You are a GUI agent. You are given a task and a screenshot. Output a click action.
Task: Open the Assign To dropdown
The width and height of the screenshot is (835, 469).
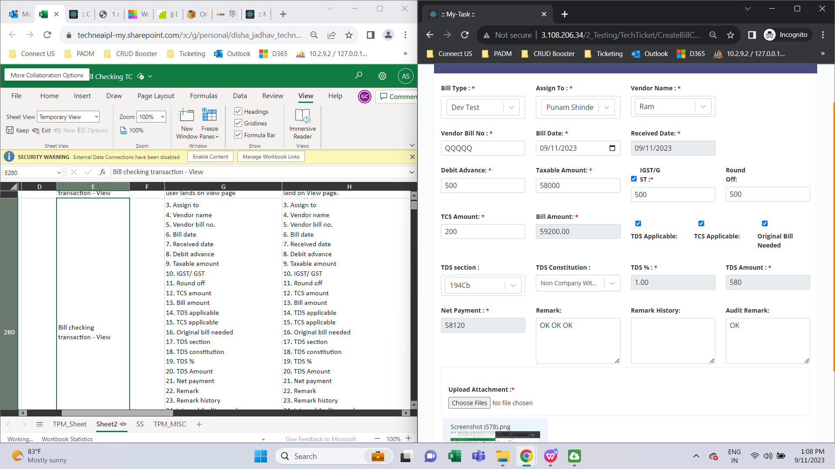(x=578, y=107)
